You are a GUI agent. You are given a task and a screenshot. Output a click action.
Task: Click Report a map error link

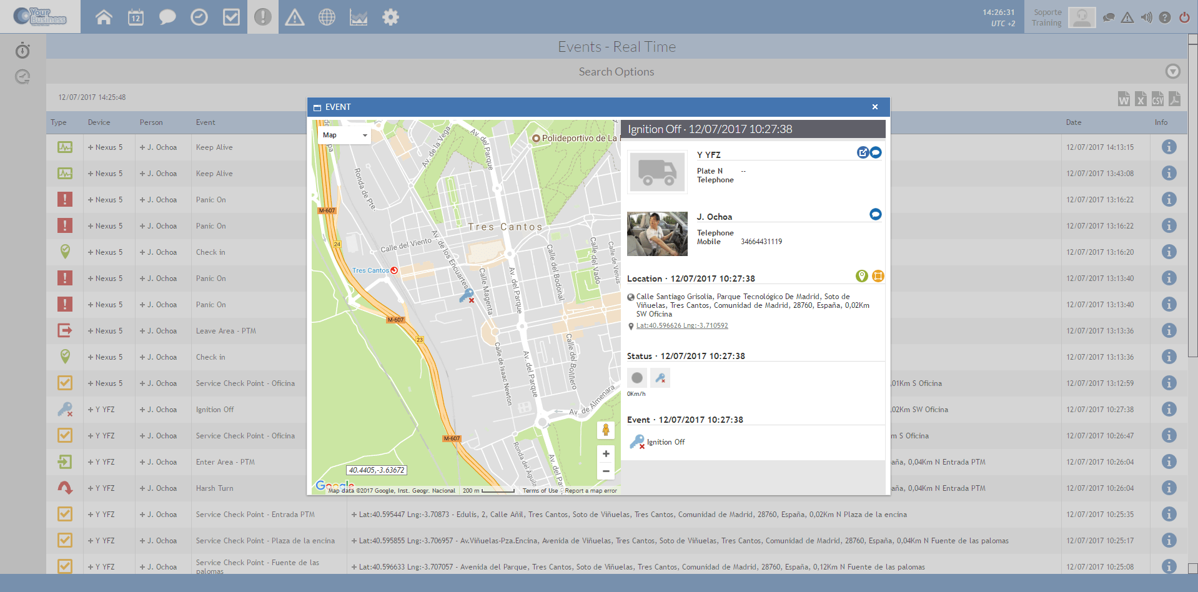coord(591,491)
